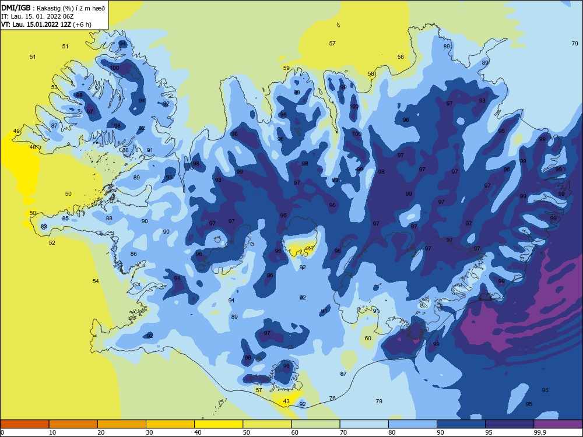Click the bright yellow 40–50 legend swatch
Viewport: 583px width, 437px height.
pyautogui.click(x=219, y=424)
